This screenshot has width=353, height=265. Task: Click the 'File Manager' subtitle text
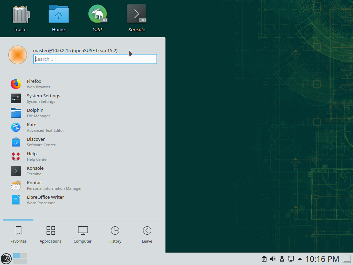38,116
